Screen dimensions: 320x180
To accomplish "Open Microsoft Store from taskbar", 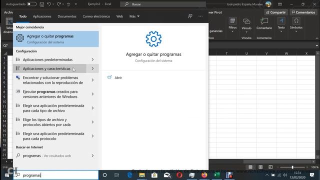I will [x=154, y=175].
